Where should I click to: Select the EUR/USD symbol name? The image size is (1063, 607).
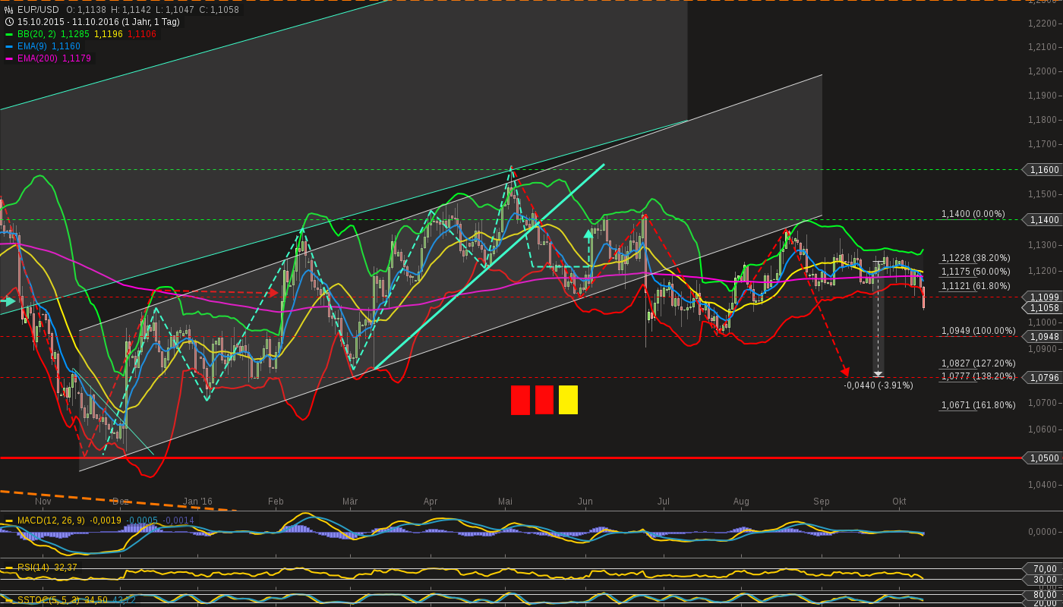click(38, 10)
